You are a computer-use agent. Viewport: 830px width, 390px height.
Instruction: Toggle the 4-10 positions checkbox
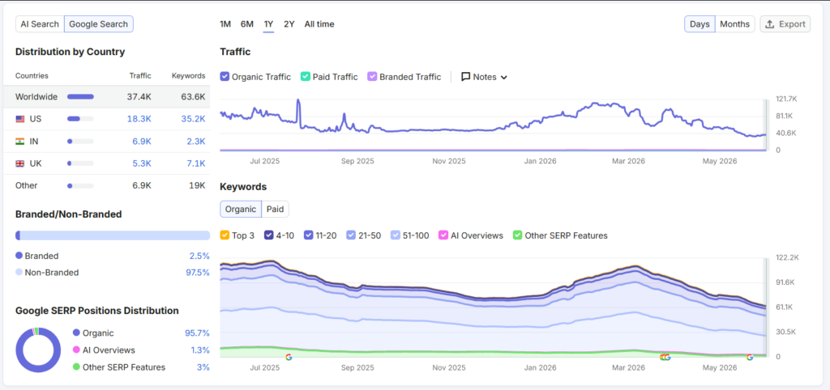coord(269,235)
